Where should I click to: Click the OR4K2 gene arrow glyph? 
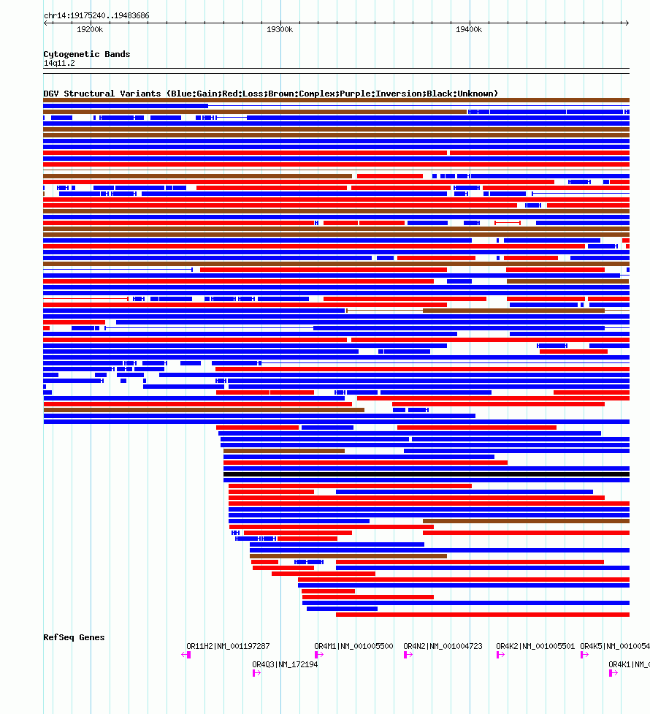[501, 655]
